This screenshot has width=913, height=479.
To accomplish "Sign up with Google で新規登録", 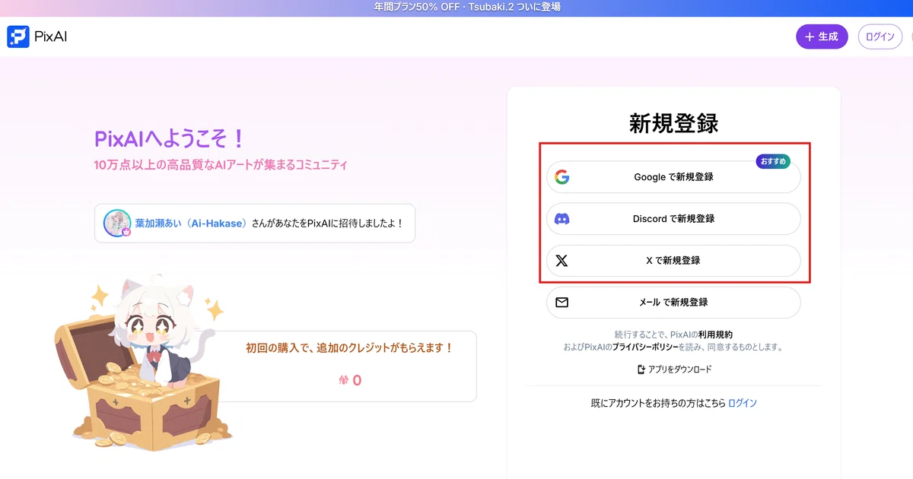I will pyautogui.click(x=673, y=177).
